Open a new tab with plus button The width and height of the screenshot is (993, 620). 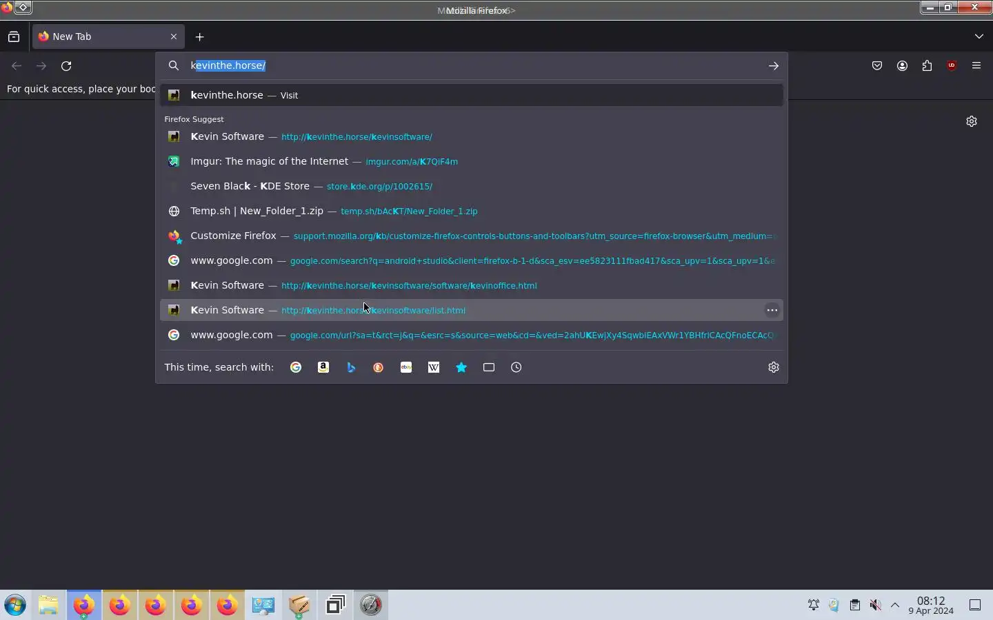click(199, 37)
